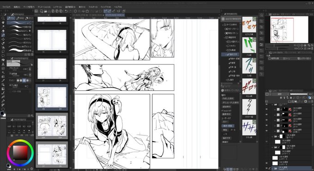Expand the 効果線 material folder
This screenshot has width=314, height=171.
click(226, 50)
